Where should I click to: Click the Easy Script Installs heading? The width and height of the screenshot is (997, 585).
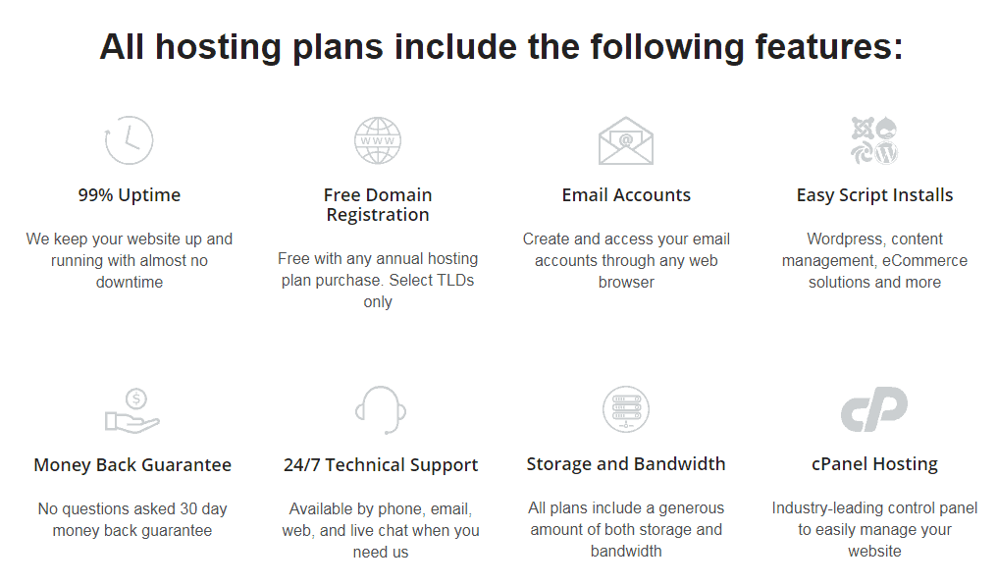tap(874, 196)
